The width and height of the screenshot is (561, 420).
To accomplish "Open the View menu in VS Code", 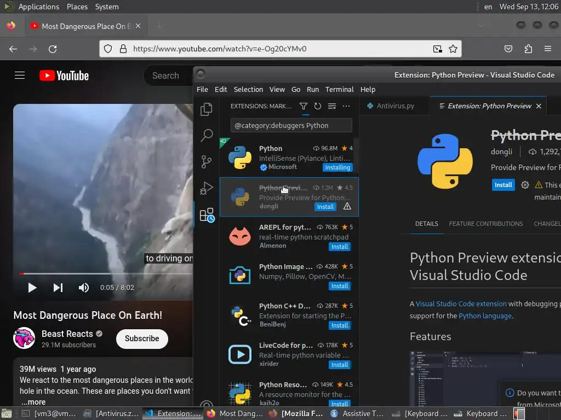I will click(x=277, y=89).
